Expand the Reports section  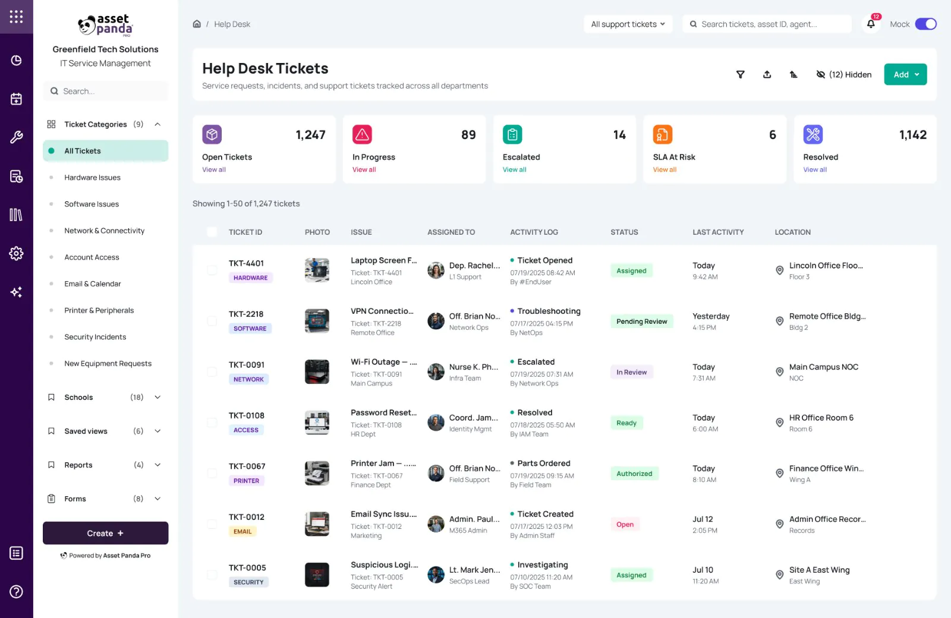158,465
